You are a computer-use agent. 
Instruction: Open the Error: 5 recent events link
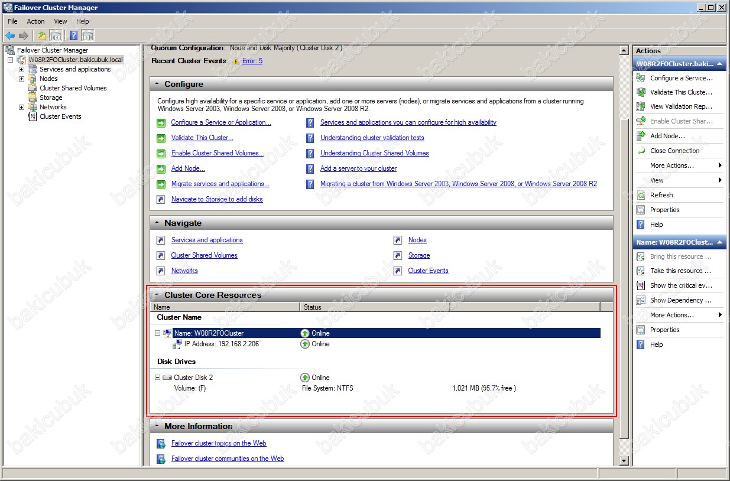252,61
